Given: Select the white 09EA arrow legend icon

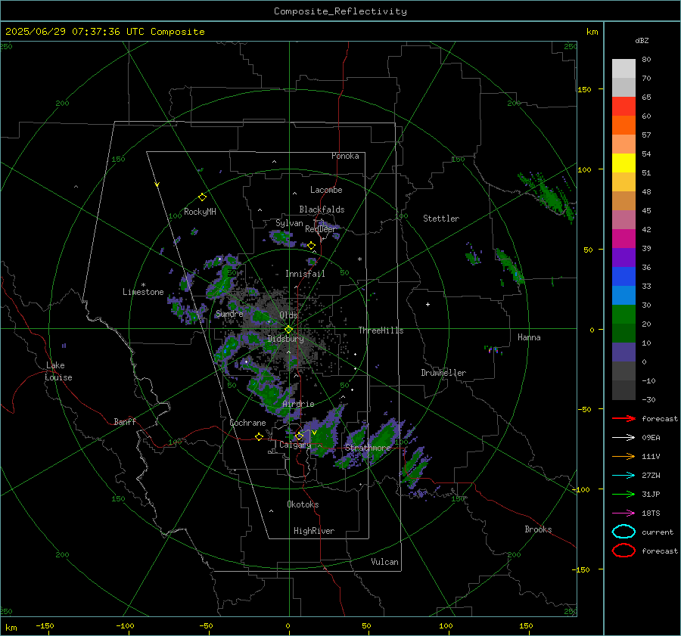Looking at the screenshot, I should [x=623, y=437].
